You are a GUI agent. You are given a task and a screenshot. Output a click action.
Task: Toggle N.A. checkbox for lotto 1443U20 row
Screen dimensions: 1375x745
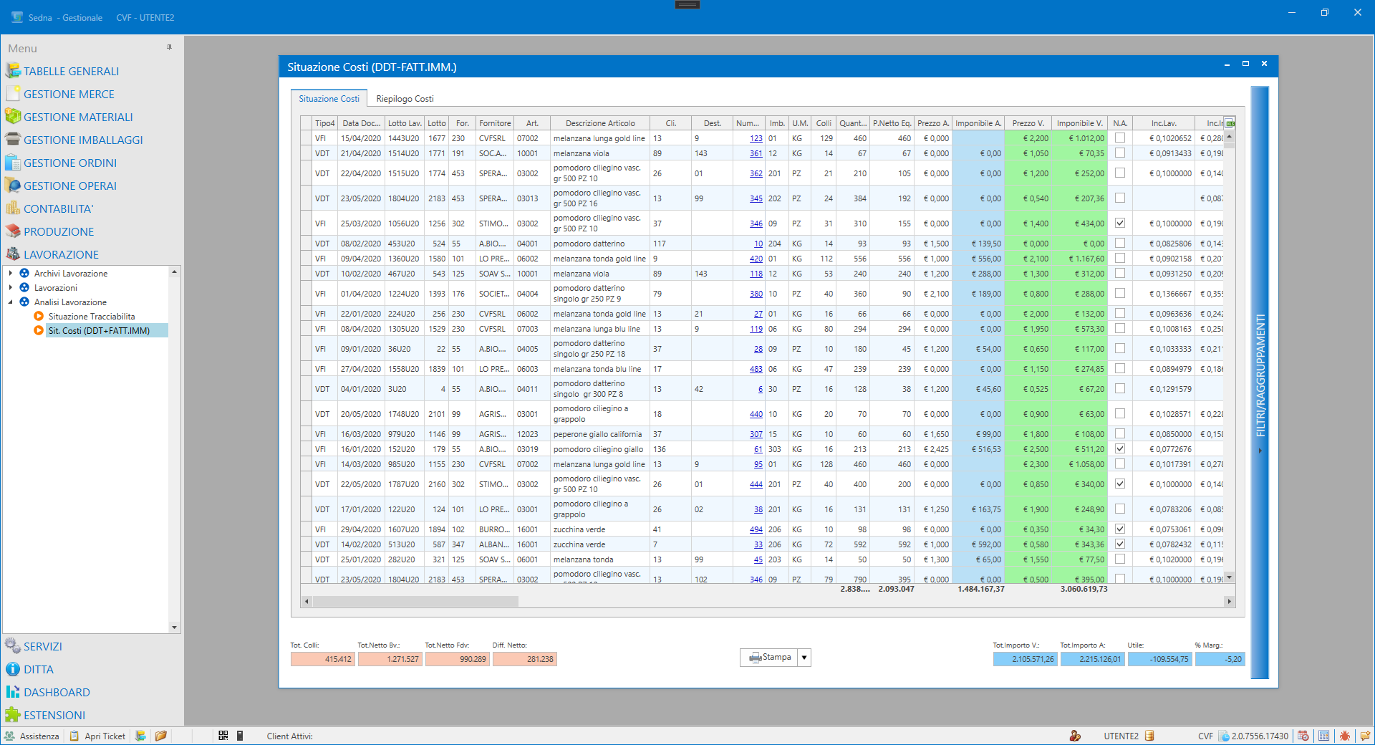pyautogui.click(x=1120, y=138)
